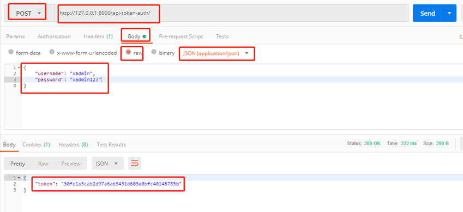Image resolution: width=463 pixels, height=212 pixels.
Task: Choose the raw body radio button
Action: pyautogui.click(x=128, y=52)
